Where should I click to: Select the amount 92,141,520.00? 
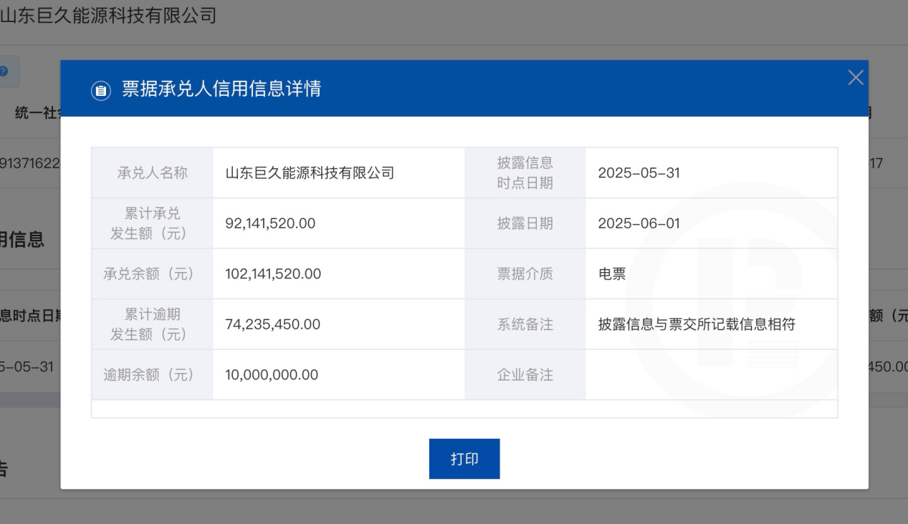click(270, 223)
